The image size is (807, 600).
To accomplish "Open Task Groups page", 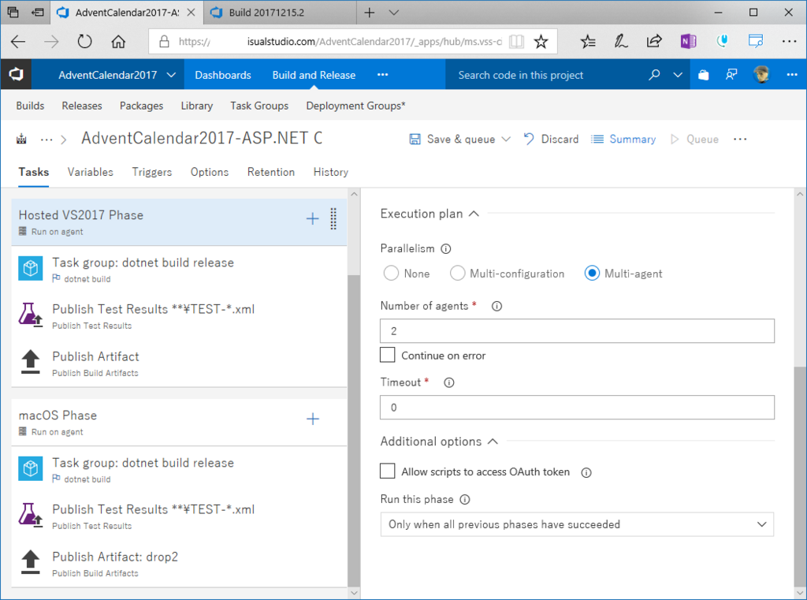I will pyautogui.click(x=259, y=106).
